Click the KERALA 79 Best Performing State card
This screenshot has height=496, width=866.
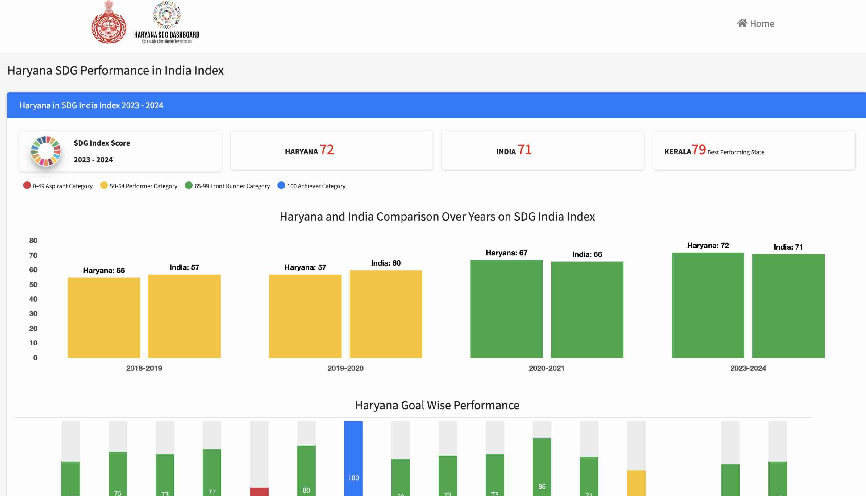tap(754, 150)
